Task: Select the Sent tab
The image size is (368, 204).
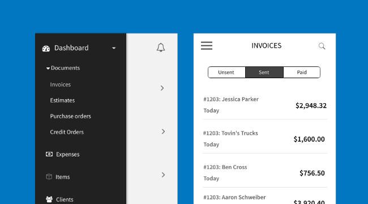Action: [x=264, y=72]
